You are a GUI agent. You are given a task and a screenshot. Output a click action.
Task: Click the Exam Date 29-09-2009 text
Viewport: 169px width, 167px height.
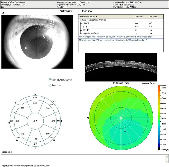(124, 5)
